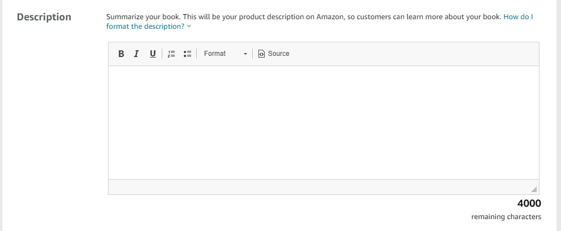Click the Source code icon

click(x=261, y=54)
